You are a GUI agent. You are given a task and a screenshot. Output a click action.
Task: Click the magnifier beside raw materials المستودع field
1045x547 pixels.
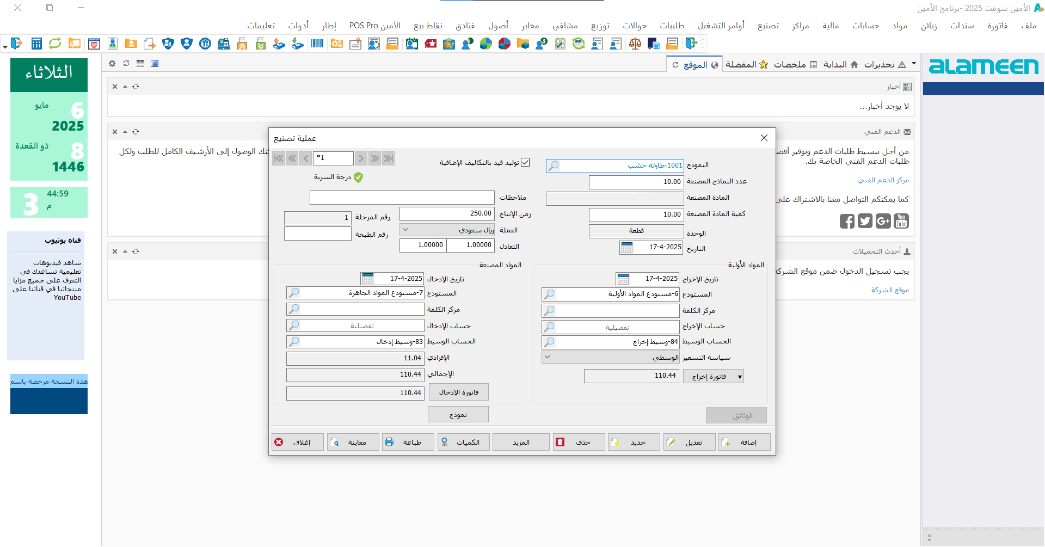(550, 294)
